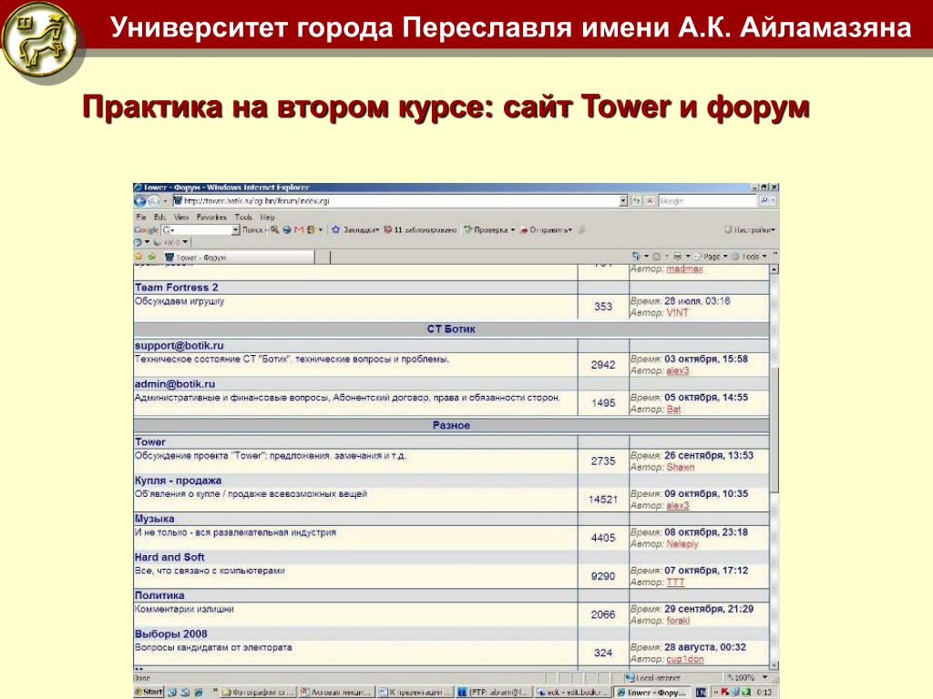Open the Hard and Soft forum

[x=169, y=557]
